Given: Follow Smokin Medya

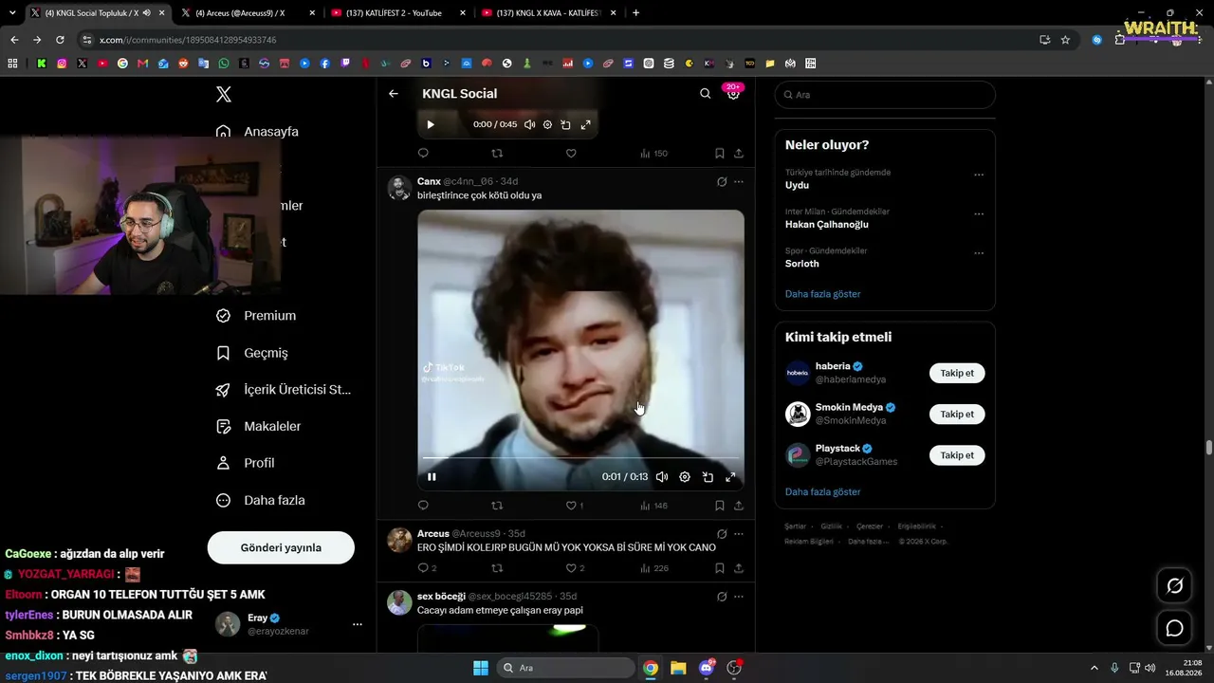Looking at the screenshot, I should [957, 415].
